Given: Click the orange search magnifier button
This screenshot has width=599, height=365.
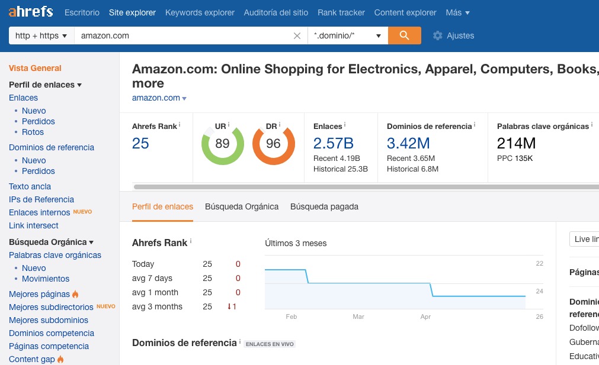Looking at the screenshot, I should coord(405,35).
